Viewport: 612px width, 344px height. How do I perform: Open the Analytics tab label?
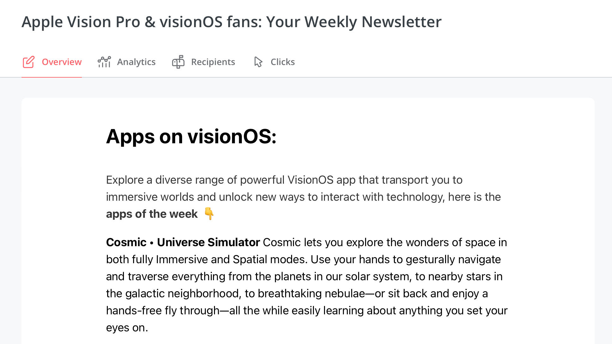click(x=136, y=62)
